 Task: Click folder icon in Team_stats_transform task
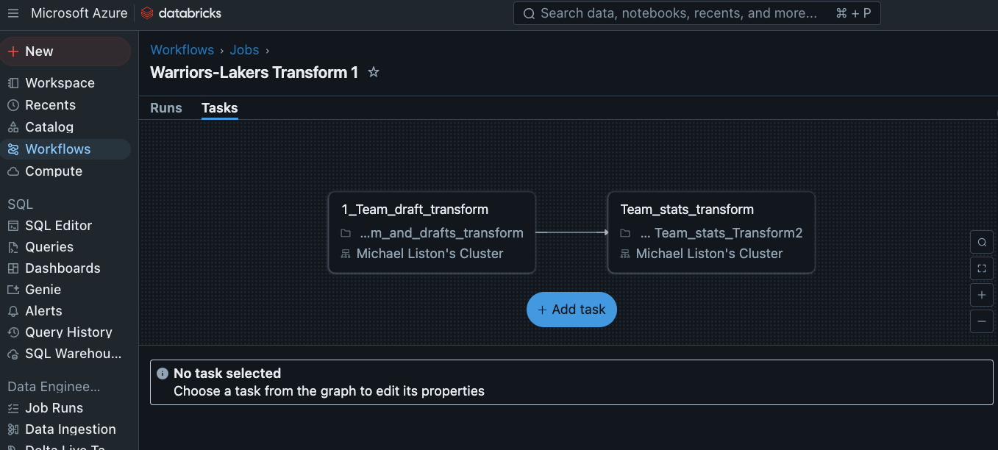coord(625,233)
